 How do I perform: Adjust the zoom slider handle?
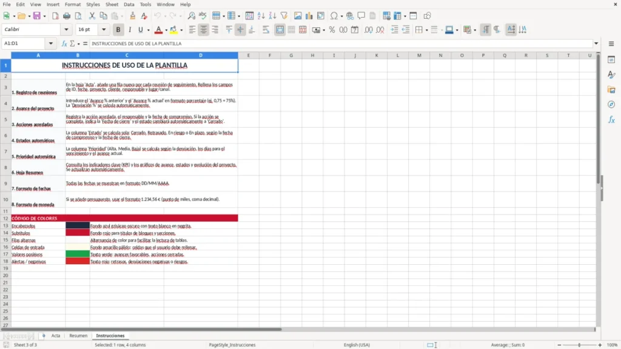[579, 345]
